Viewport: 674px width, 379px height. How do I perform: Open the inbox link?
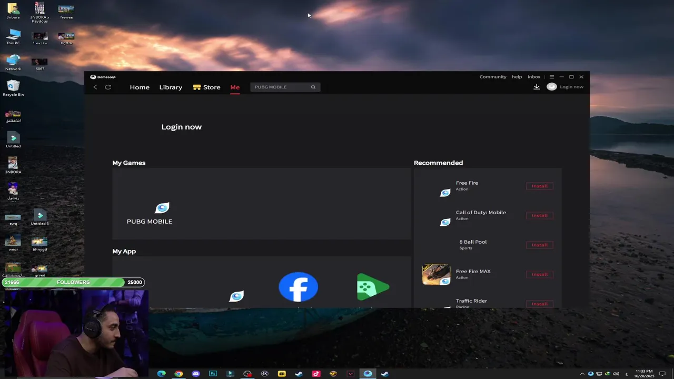point(534,77)
